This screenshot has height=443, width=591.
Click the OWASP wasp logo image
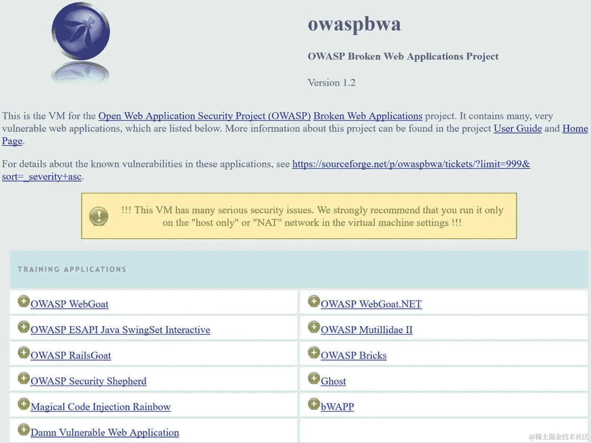pos(81,42)
